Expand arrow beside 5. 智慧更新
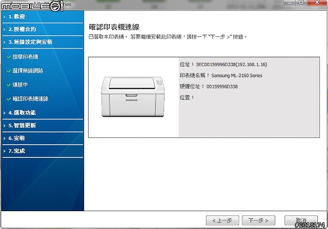The image size is (328, 229). tap(5, 126)
